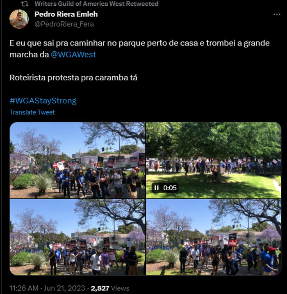
Task: Click the bold Views label next to 2,827
Action: pyautogui.click(x=120, y=288)
